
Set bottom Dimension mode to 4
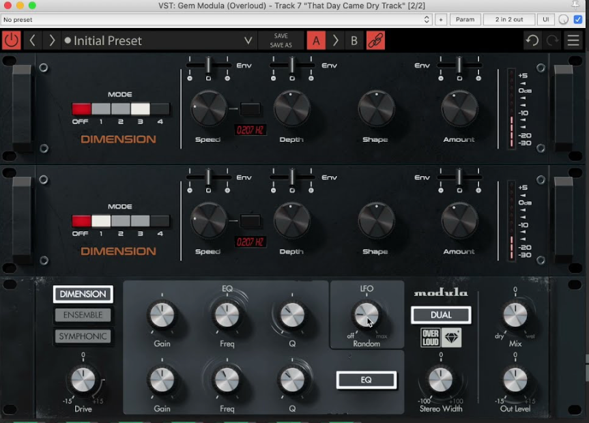point(160,221)
